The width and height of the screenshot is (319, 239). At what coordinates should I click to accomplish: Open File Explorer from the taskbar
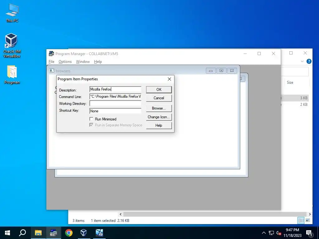click(x=38, y=233)
